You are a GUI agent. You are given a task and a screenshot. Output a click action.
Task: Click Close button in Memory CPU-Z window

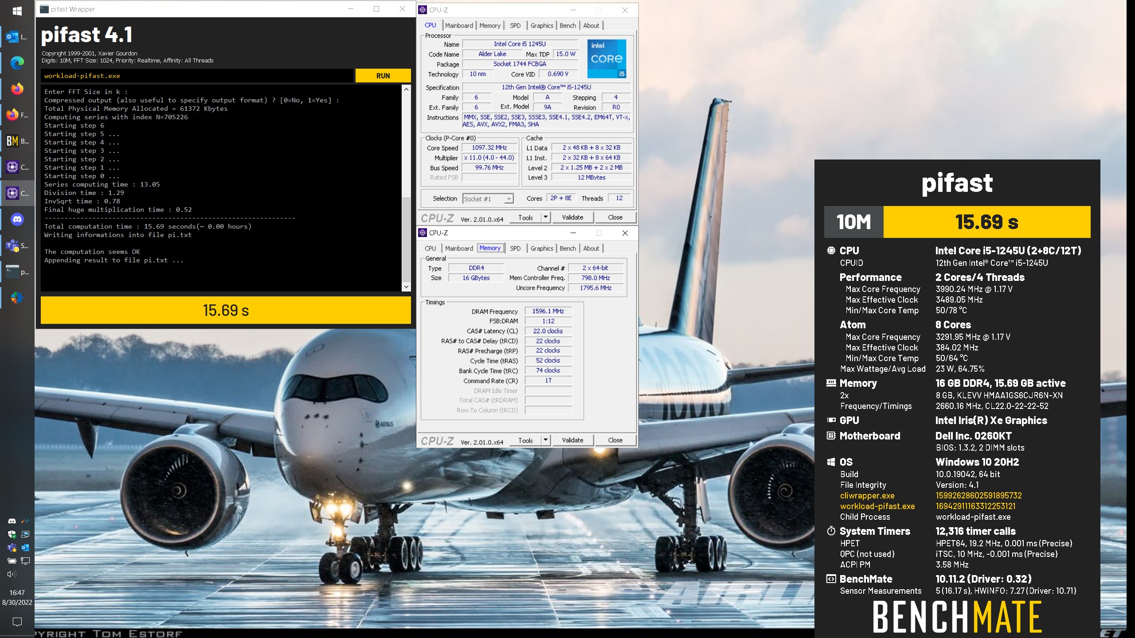pyautogui.click(x=615, y=440)
